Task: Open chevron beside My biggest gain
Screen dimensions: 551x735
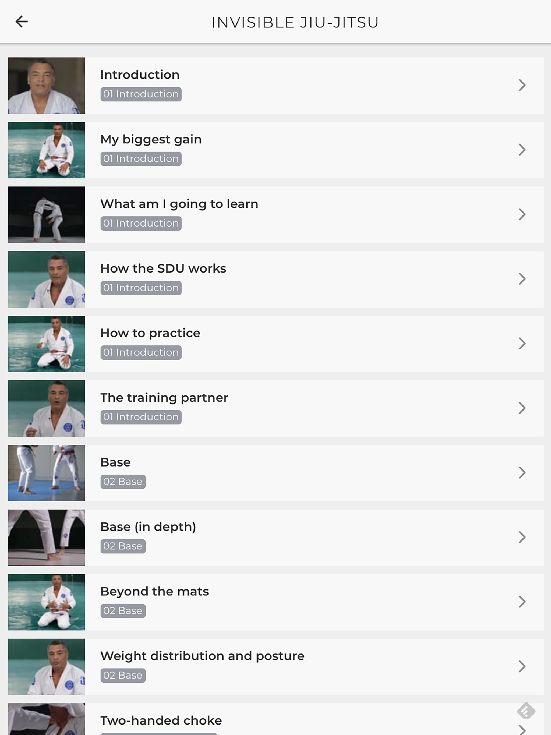Action: (x=522, y=150)
